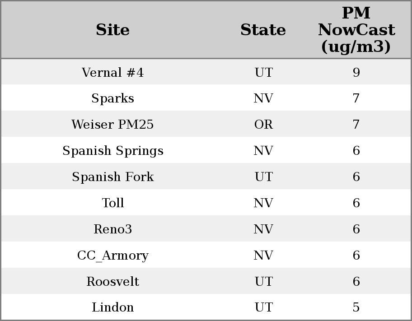Click the Site column header
Viewport: 412px width, 321px height.
pos(112,30)
